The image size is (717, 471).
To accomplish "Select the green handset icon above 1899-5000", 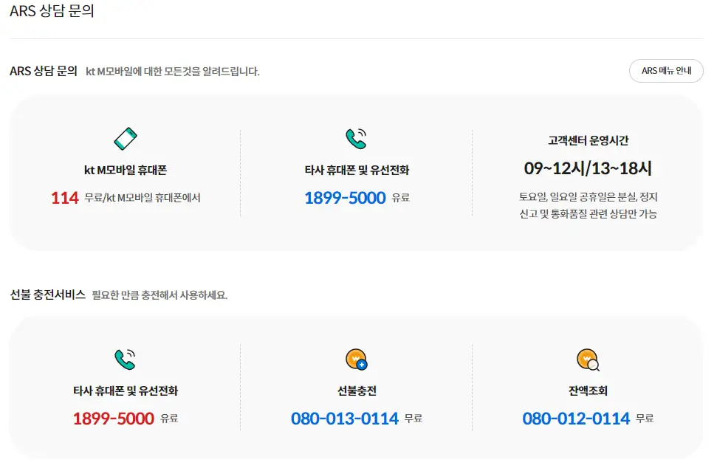I will pos(354,137).
